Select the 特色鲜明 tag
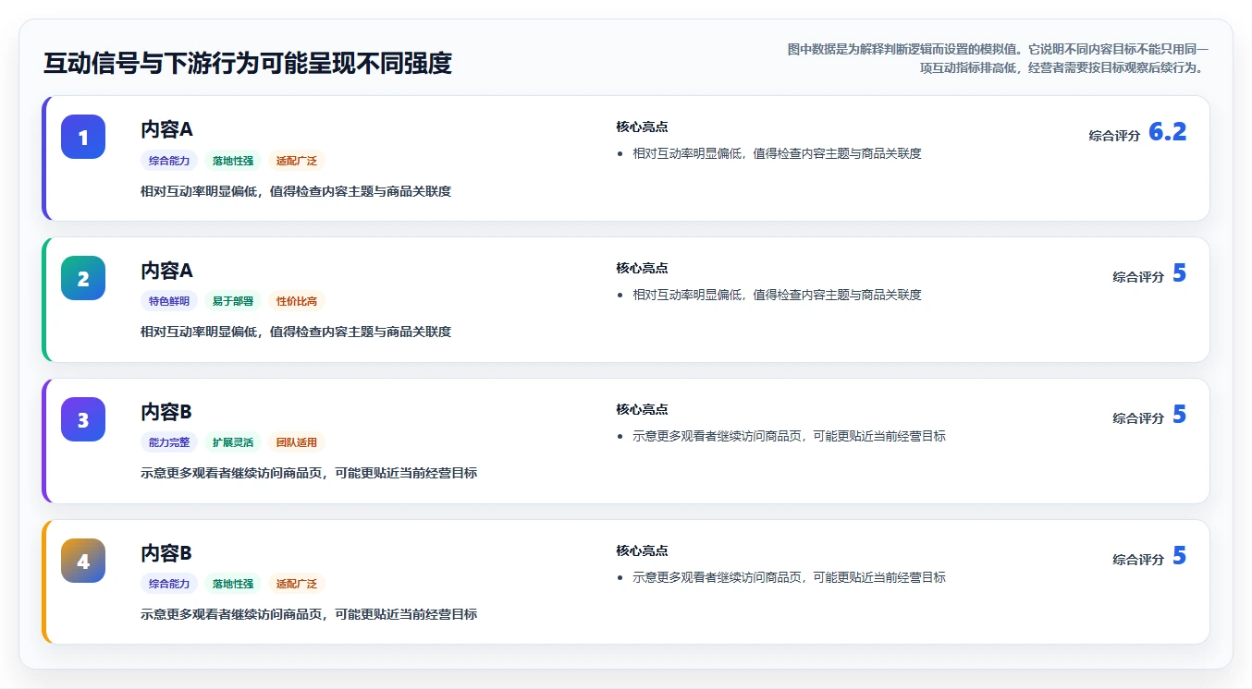Viewport: 1252px width, 689px height. [169, 301]
